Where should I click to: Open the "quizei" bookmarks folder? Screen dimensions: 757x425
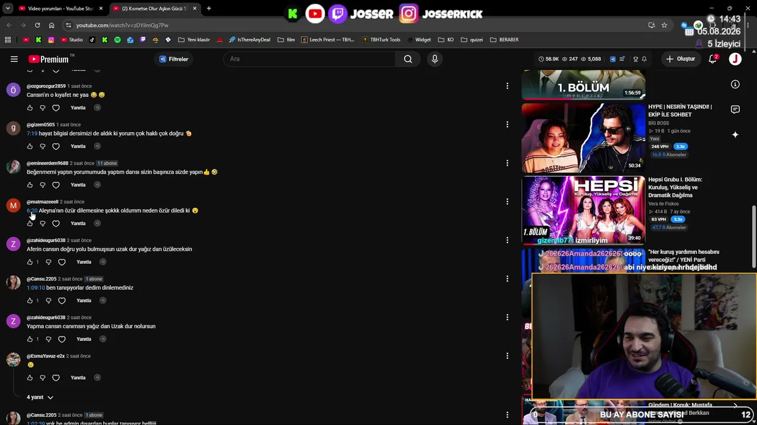[472, 40]
